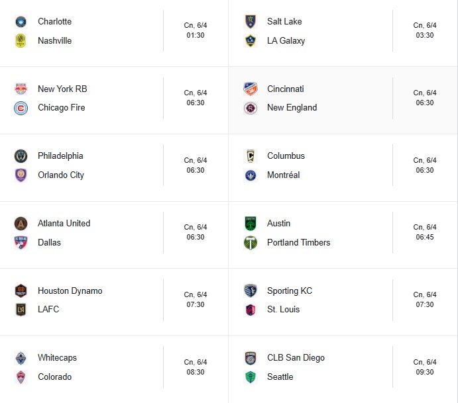The width and height of the screenshot is (458, 403).
Task: Click the Atlanta United crest
Action: click(x=21, y=224)
